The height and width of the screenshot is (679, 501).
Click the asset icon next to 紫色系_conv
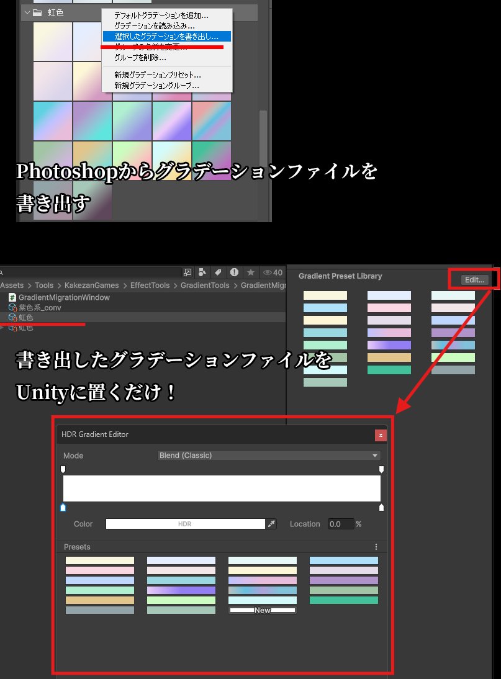[12, 307]
